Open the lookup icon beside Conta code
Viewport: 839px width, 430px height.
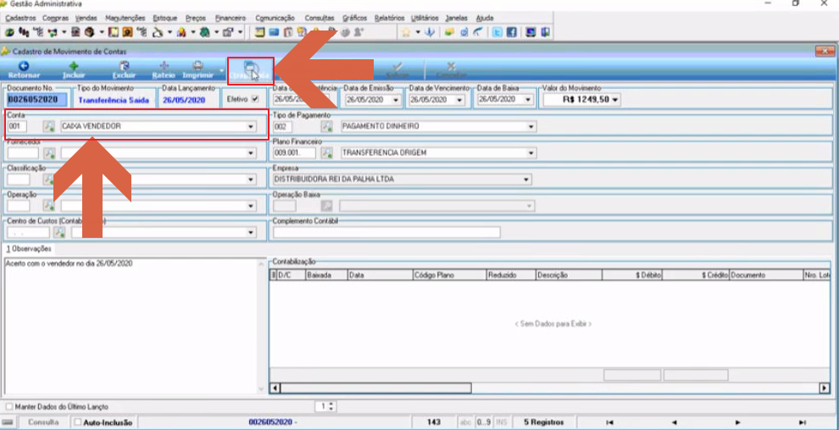49,127
